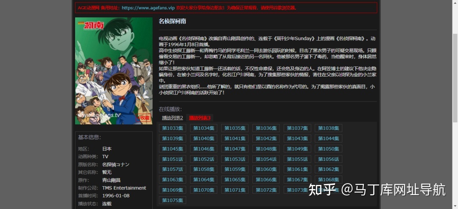The width and height of the screenshot is (458, 209).
Task: Watch episode 第1035集
Action: coord(235,128)
